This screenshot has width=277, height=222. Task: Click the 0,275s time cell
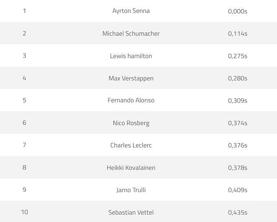[x=237, y=56]
